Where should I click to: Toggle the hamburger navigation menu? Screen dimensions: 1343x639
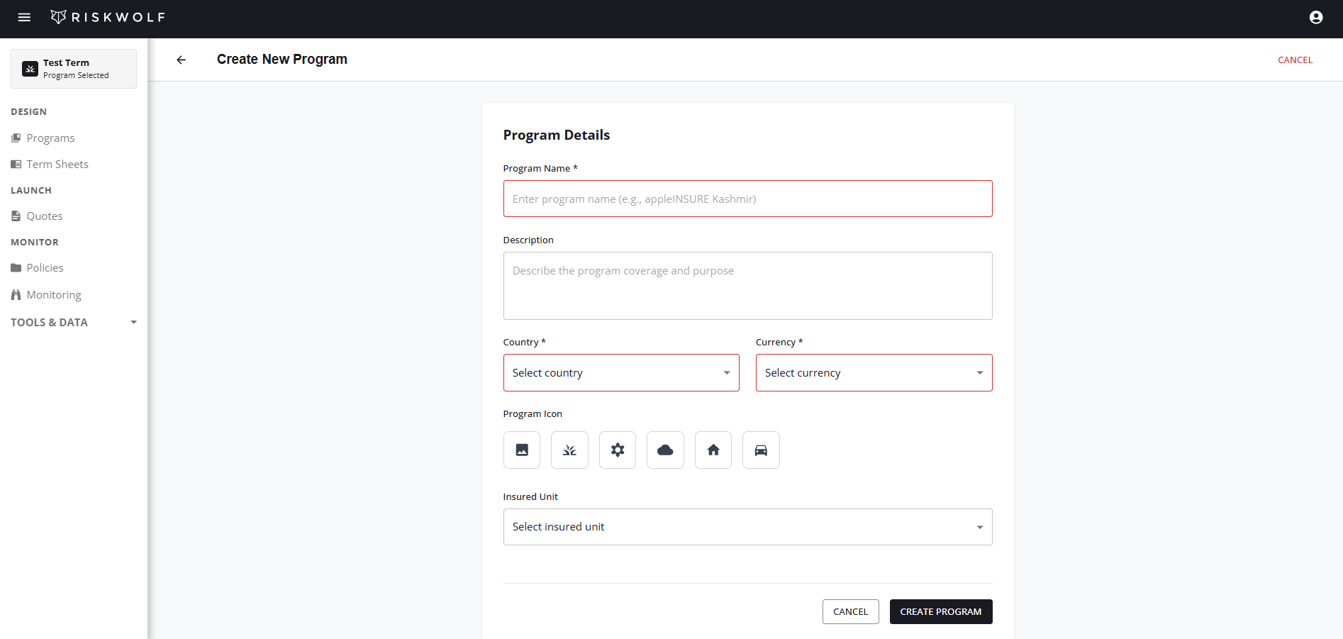point(24,17)
